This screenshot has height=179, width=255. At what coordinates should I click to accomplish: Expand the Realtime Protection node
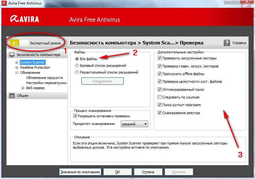pyautogui.click(x=17, y=67)
